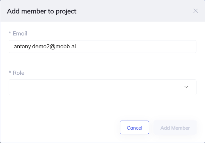Click the "Add member to project" title
205x143 pixels.
point(42,11)
